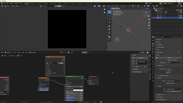
Task: Click the image editor pan hand icon
Action: 104,12
